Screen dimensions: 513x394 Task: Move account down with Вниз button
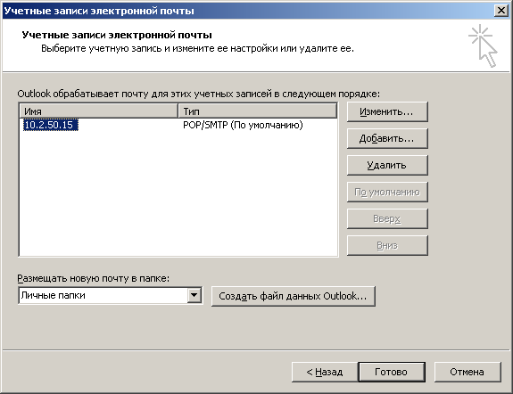[x=387, y=245]
